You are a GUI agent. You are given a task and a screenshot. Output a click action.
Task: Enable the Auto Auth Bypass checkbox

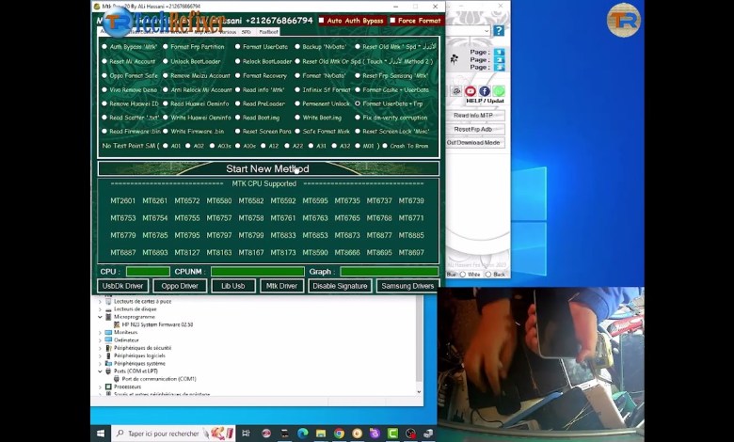[x=322, y=20]
